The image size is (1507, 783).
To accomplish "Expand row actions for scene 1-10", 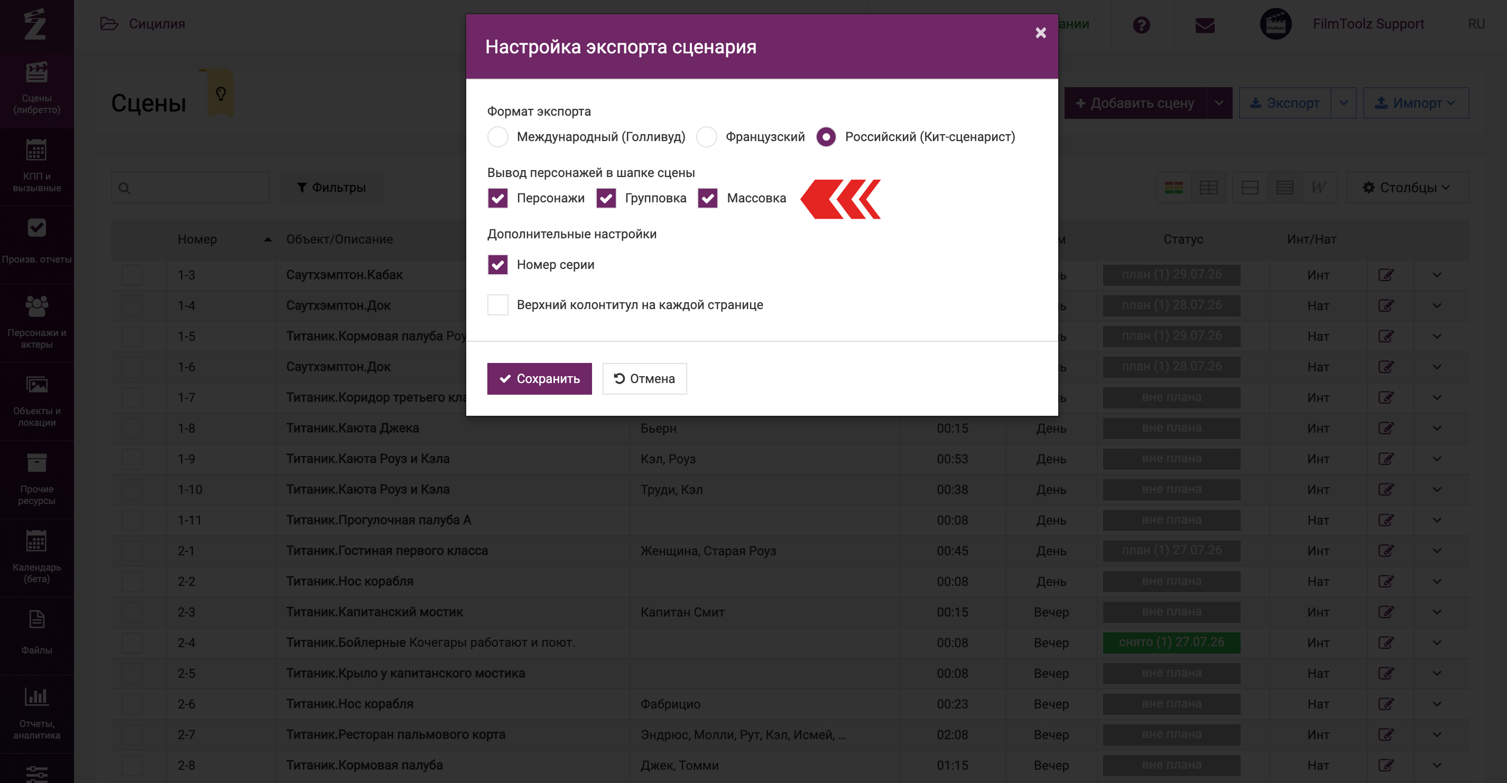I will tap(1437, 489).
